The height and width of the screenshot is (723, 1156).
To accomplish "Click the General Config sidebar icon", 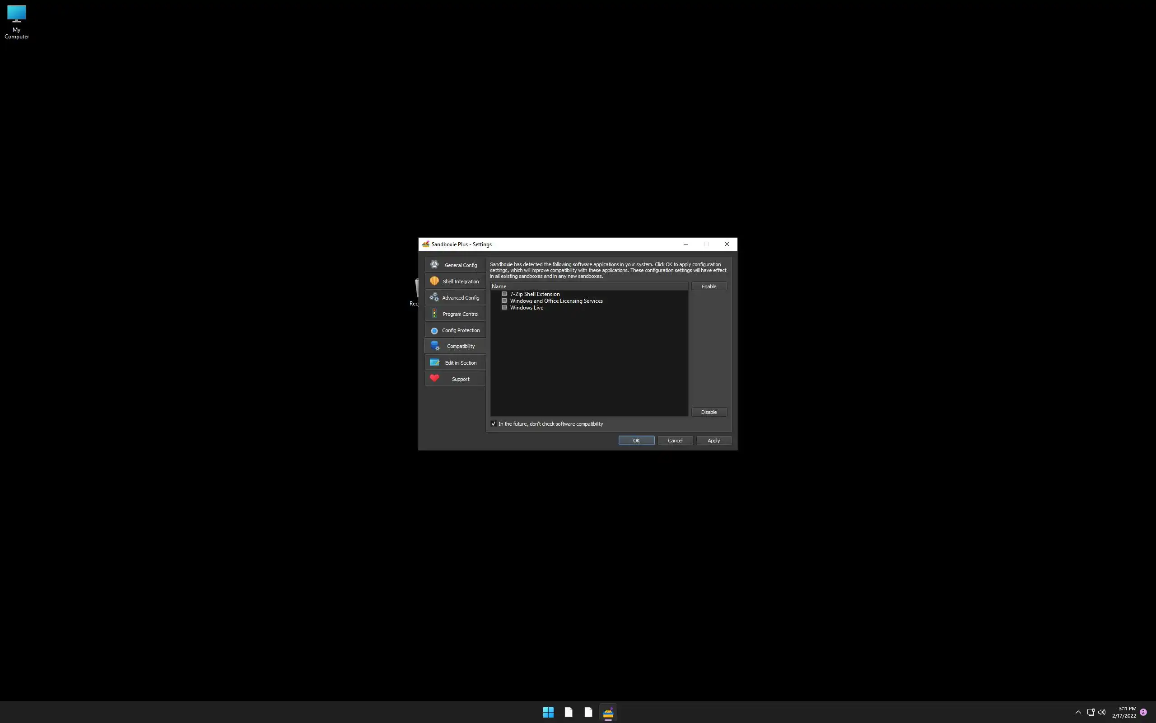I will coord(434,264).
